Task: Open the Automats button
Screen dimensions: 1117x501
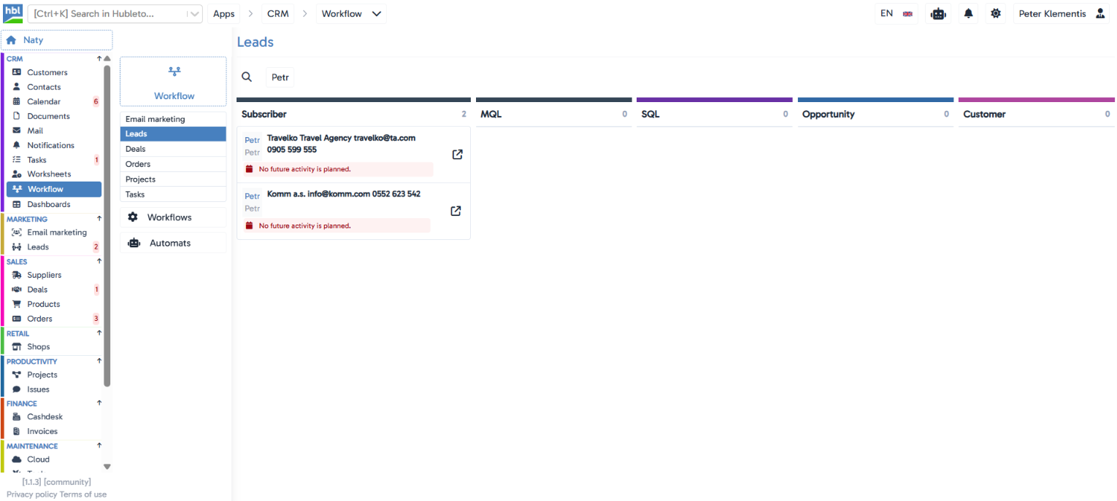Action: click(173, 243)
